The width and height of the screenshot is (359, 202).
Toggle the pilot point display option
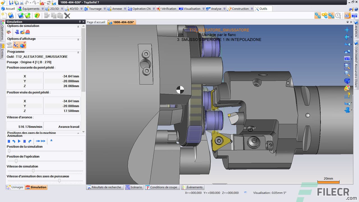(23, 45)
